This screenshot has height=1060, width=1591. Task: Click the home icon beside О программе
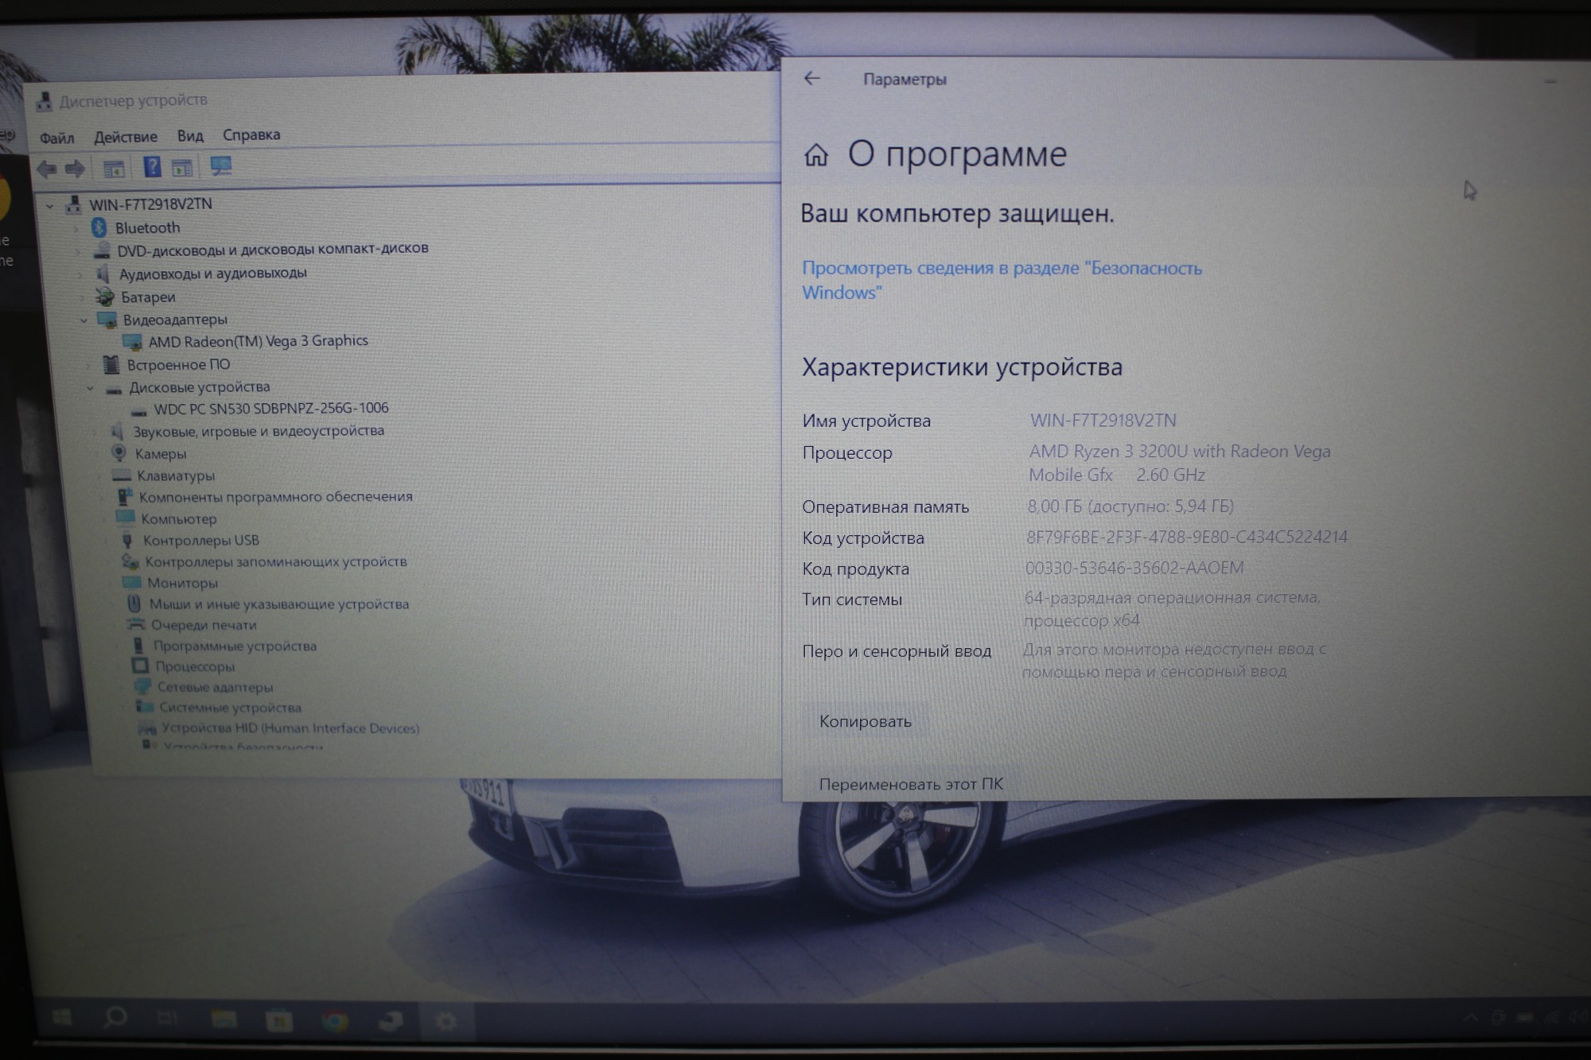(x=816, y=155)
